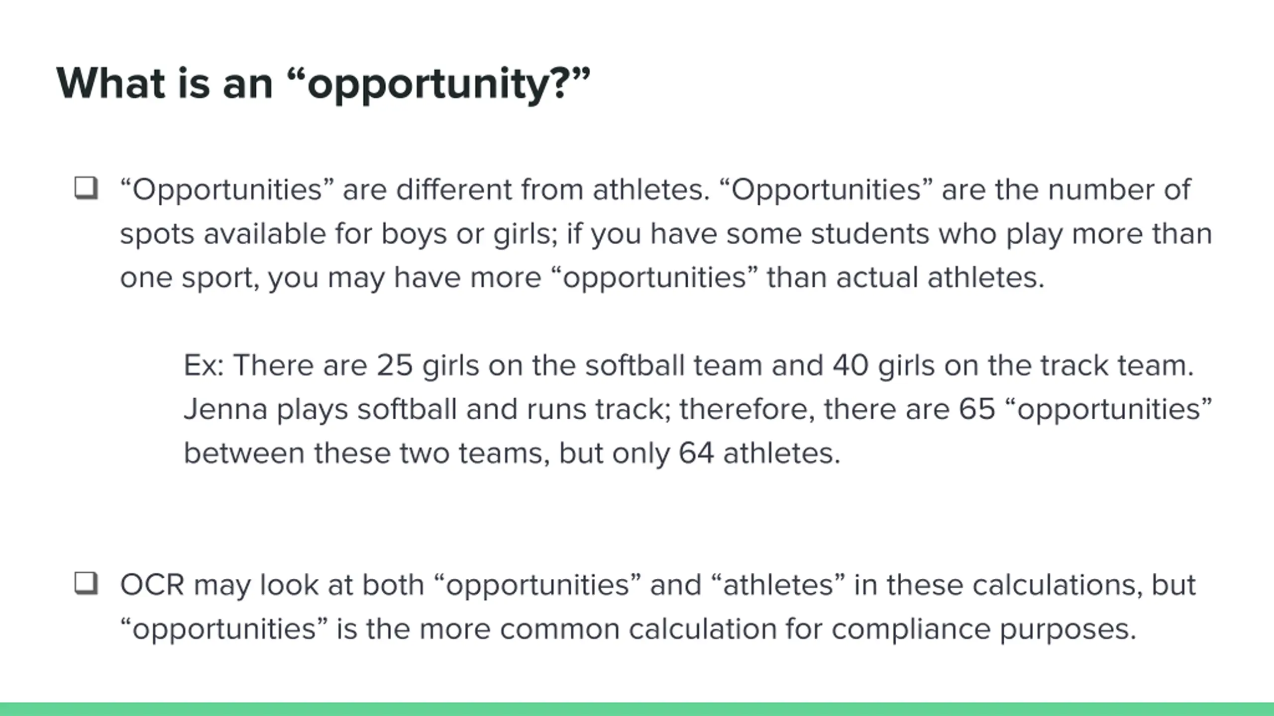The height and width of the screenshot is (716, 1274).
Task: Click the word "boys" in the first bullet
Action: 414,234
